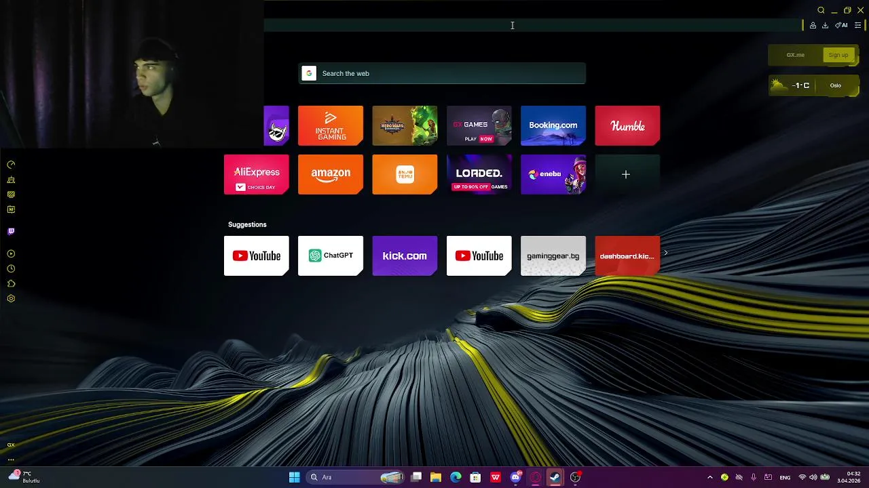Open History clock icon in sidebar
Screen dimensions: 869x488
click(x=11, y=268)
